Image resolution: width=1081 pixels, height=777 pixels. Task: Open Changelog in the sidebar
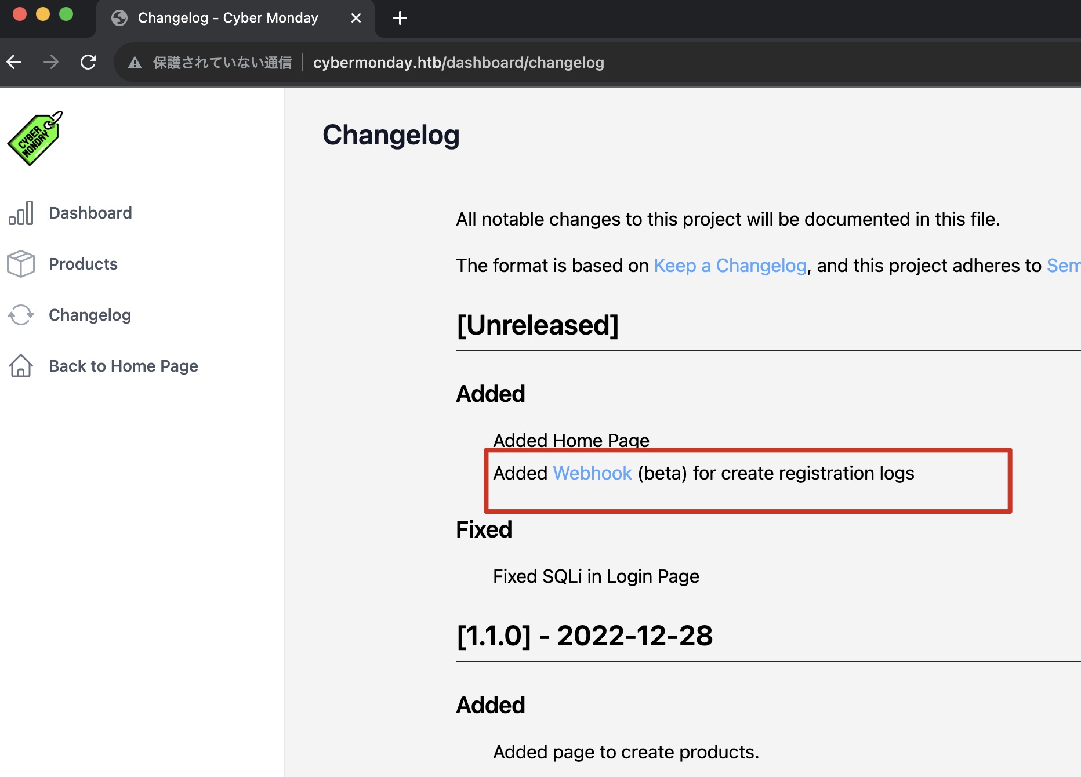90,315
